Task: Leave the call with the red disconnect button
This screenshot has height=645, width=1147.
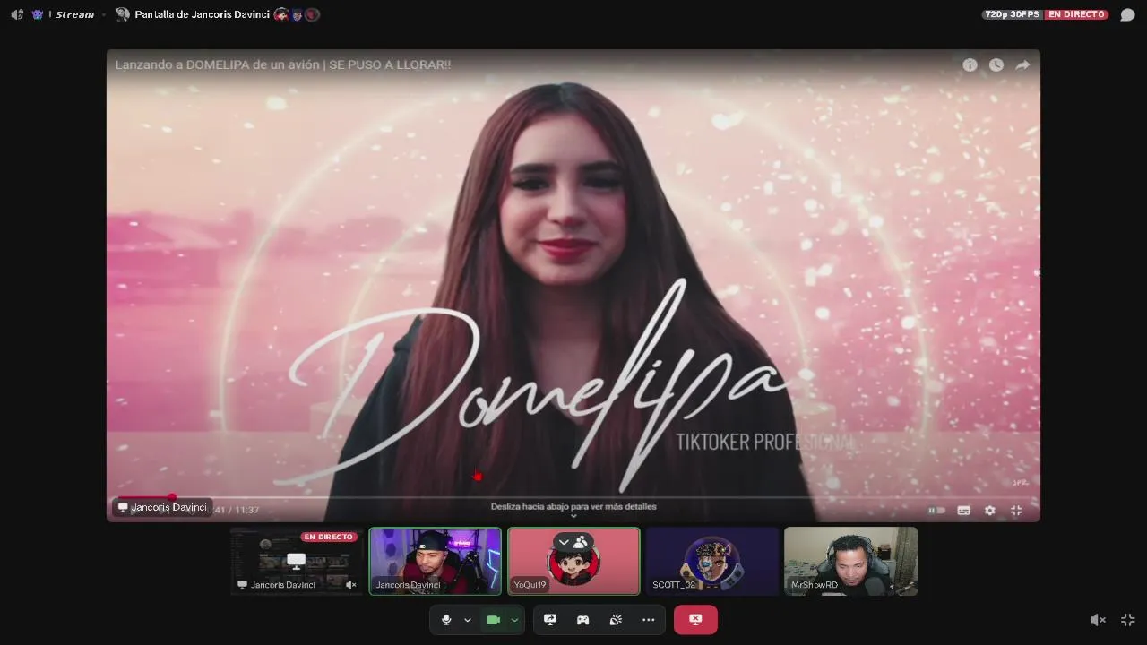Action: click(695, 620)
